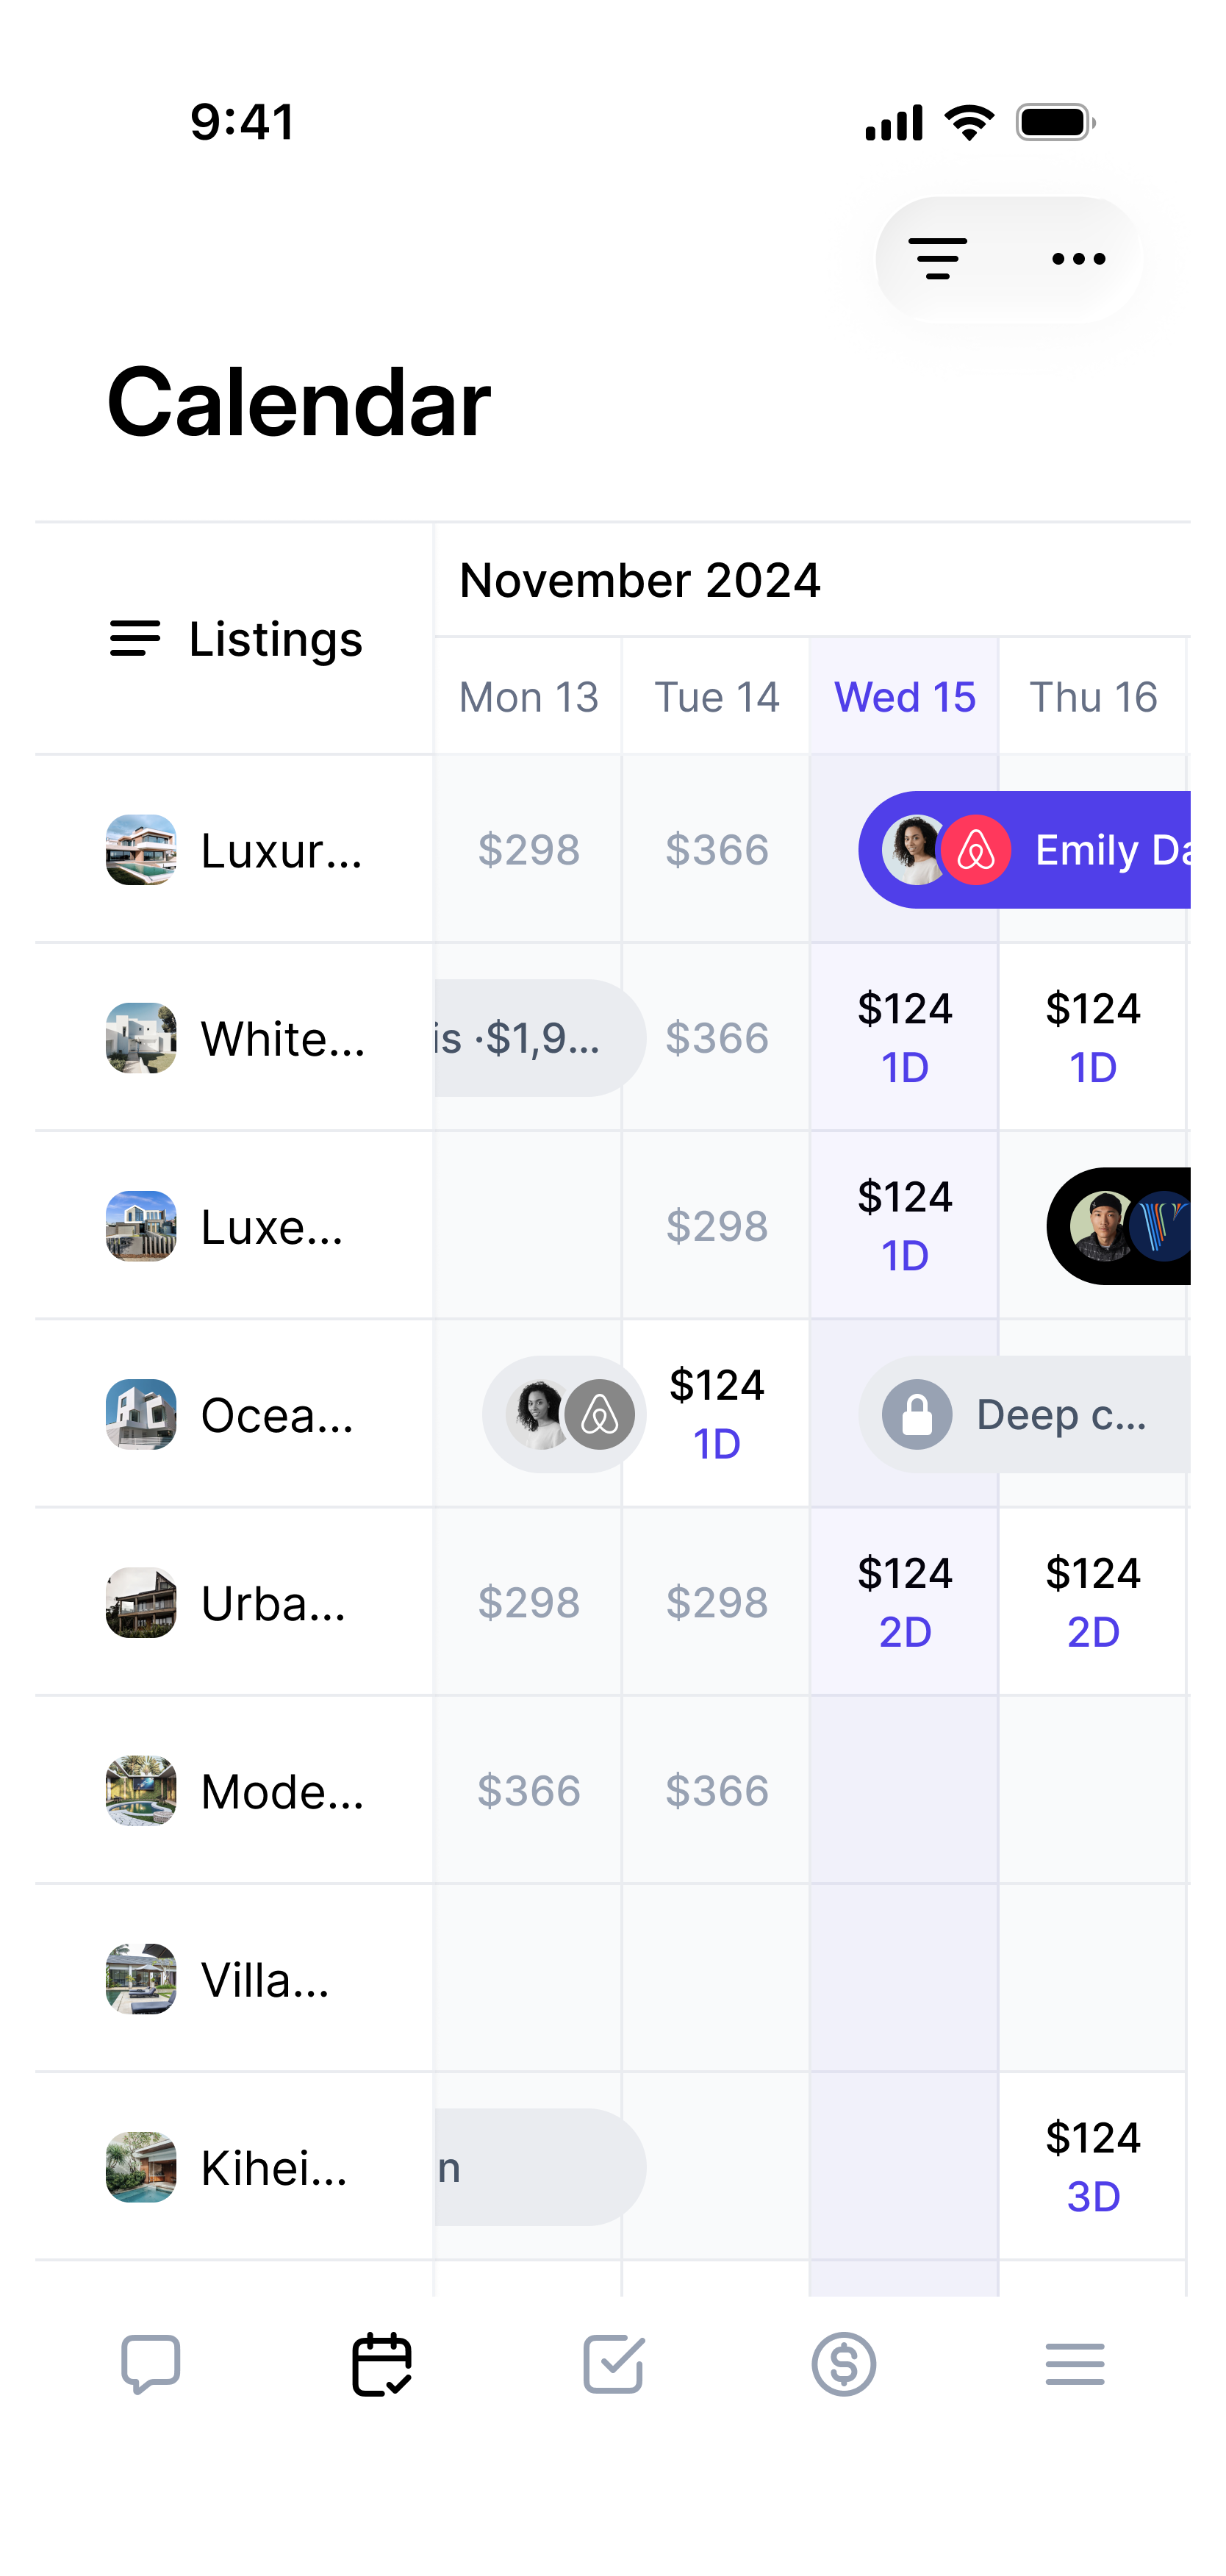
Task: Open the booking on Luxe row Thu 16
Action: pyautogui.click(x=1120, y=1225)
